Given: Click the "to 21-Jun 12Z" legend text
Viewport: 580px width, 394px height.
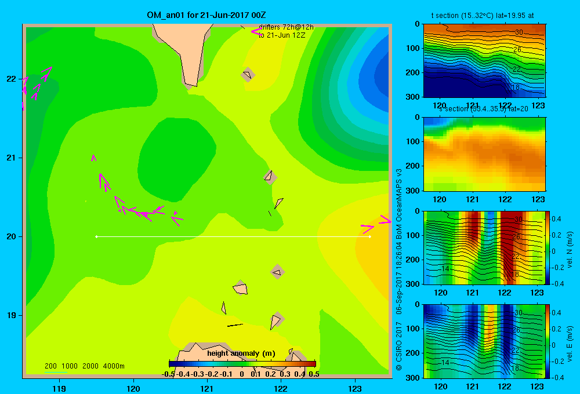Looking at the screenshot, I should coord(282,35).
